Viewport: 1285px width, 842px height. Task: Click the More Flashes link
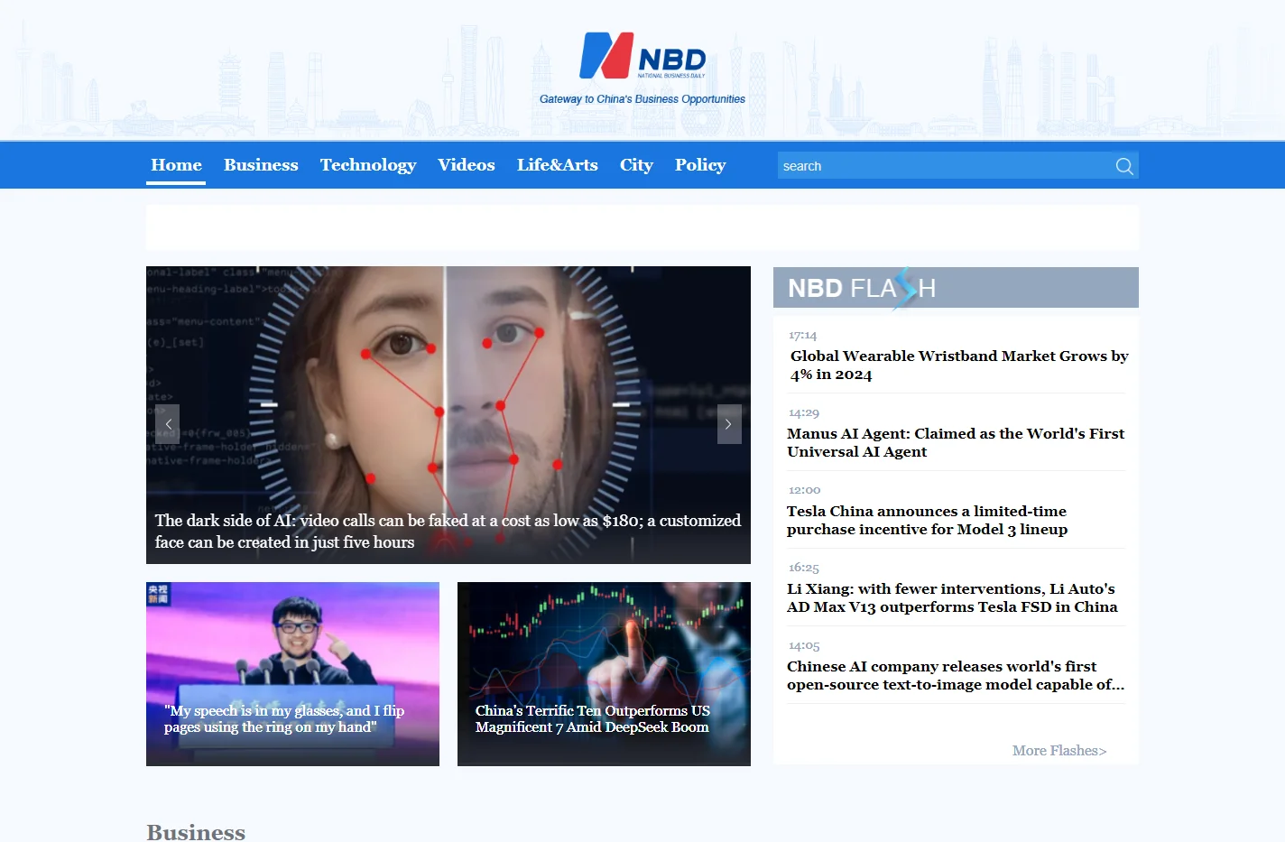point(1059,751)
